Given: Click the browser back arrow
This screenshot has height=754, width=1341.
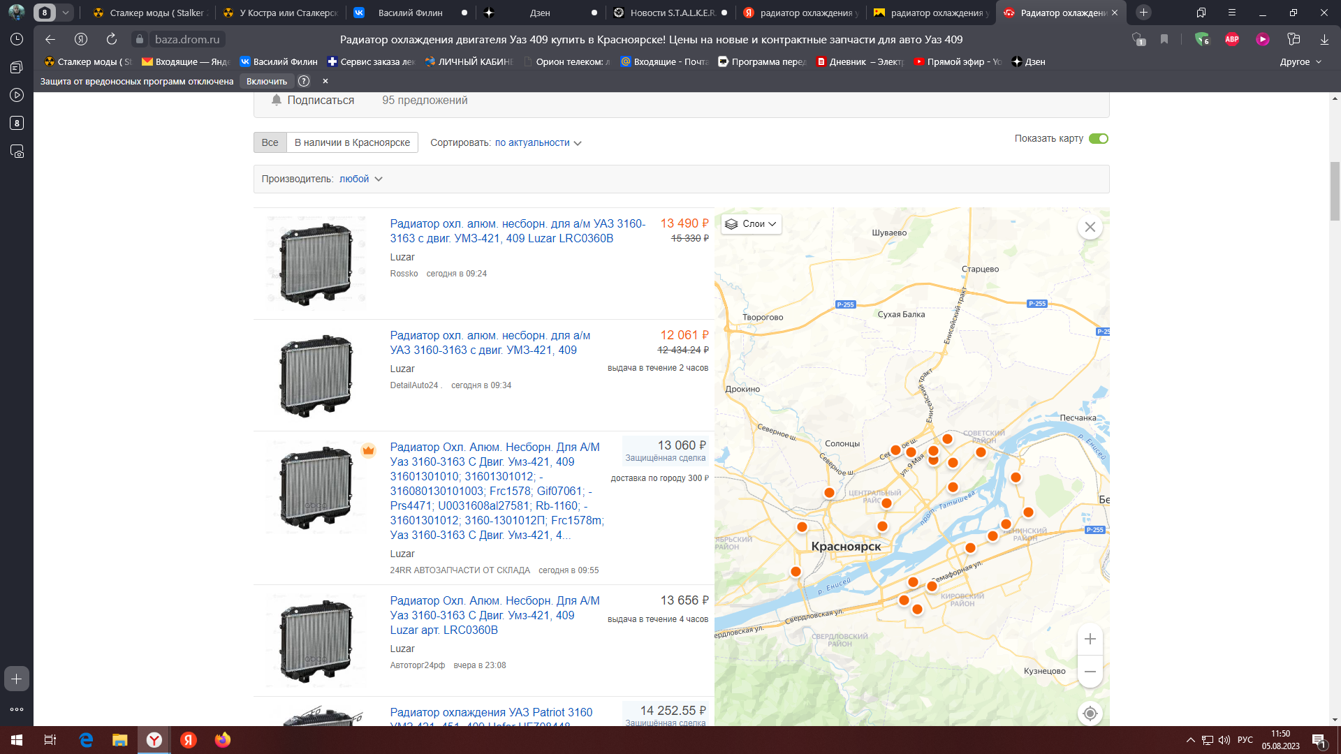Looking at the screenshot, I should [x=50, y=40].
